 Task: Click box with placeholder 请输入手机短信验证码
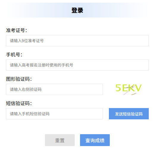click(54, 114)
